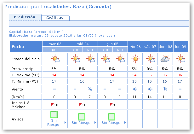
Task: Open the Sin Riesgo link for jue 05
Action: pos(110,123)
